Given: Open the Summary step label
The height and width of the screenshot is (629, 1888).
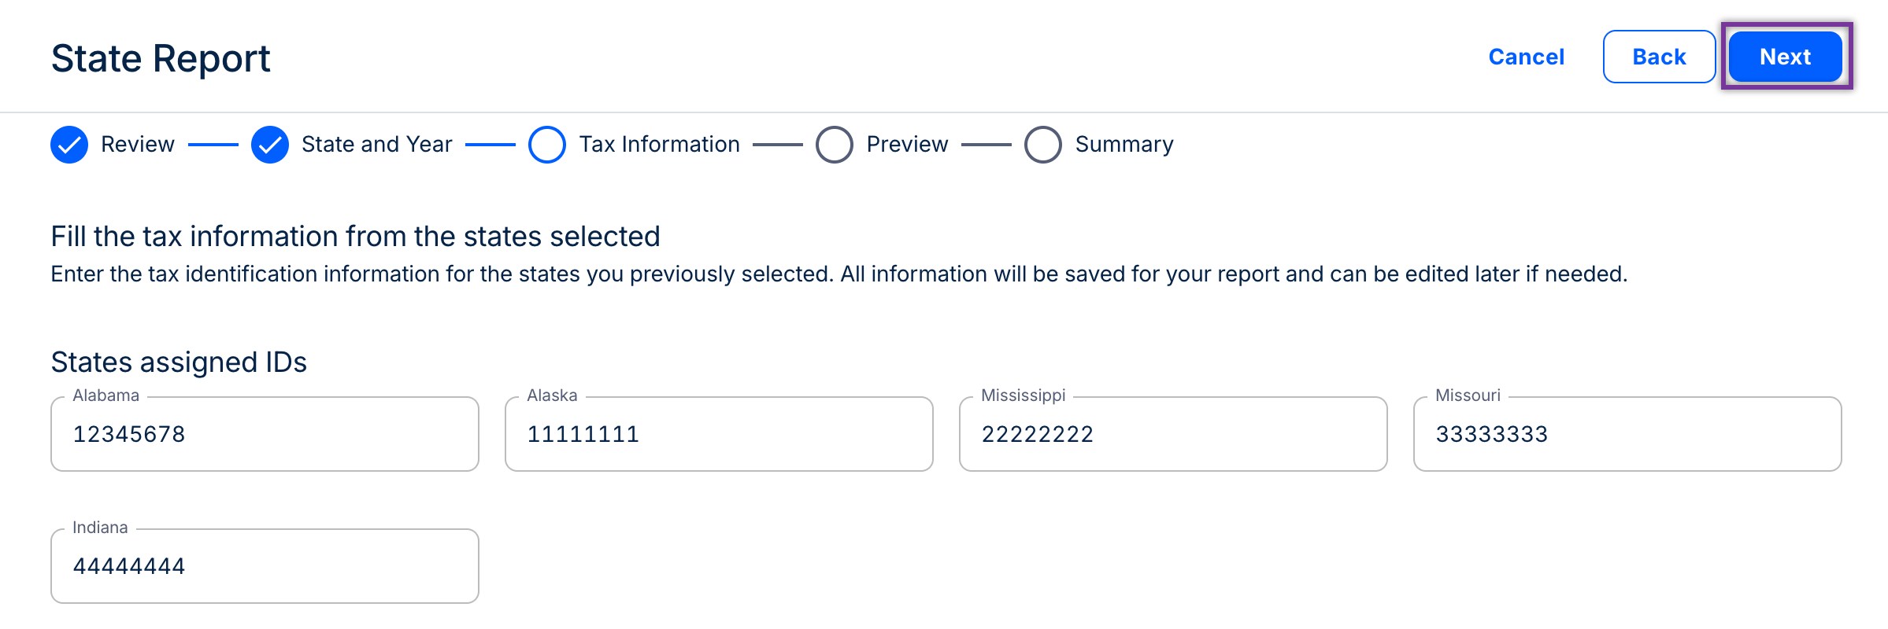Looking at the screenshot, I should tap(1124, 145).
